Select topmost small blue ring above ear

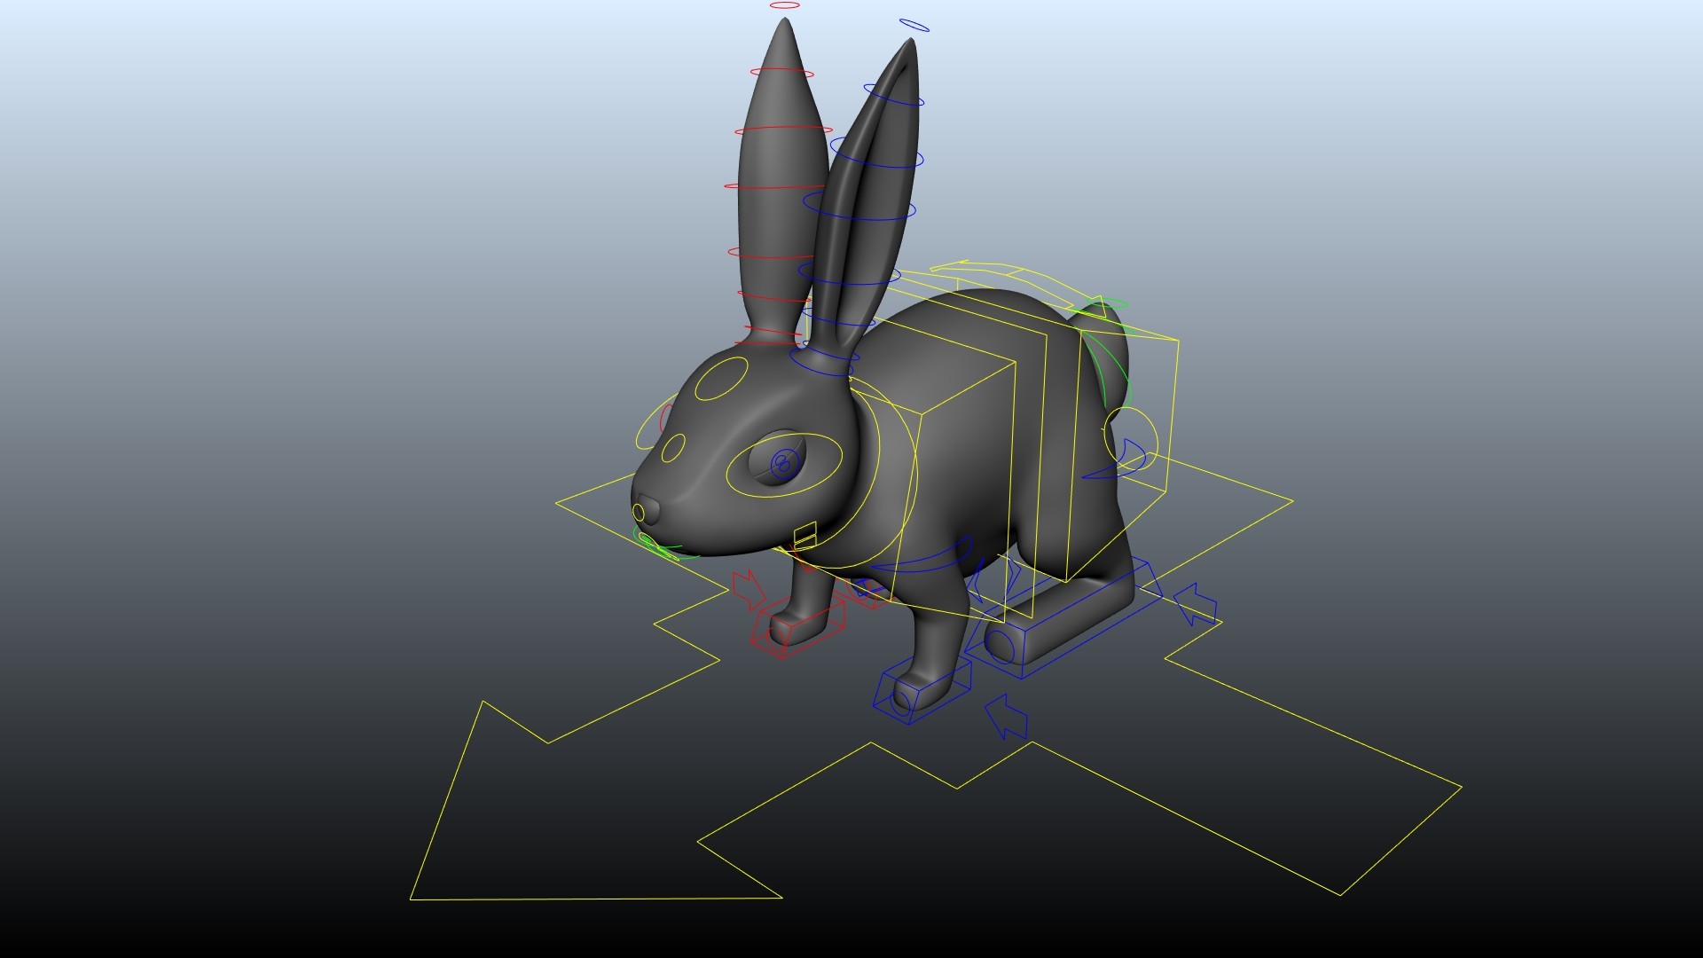coord(914,25)
